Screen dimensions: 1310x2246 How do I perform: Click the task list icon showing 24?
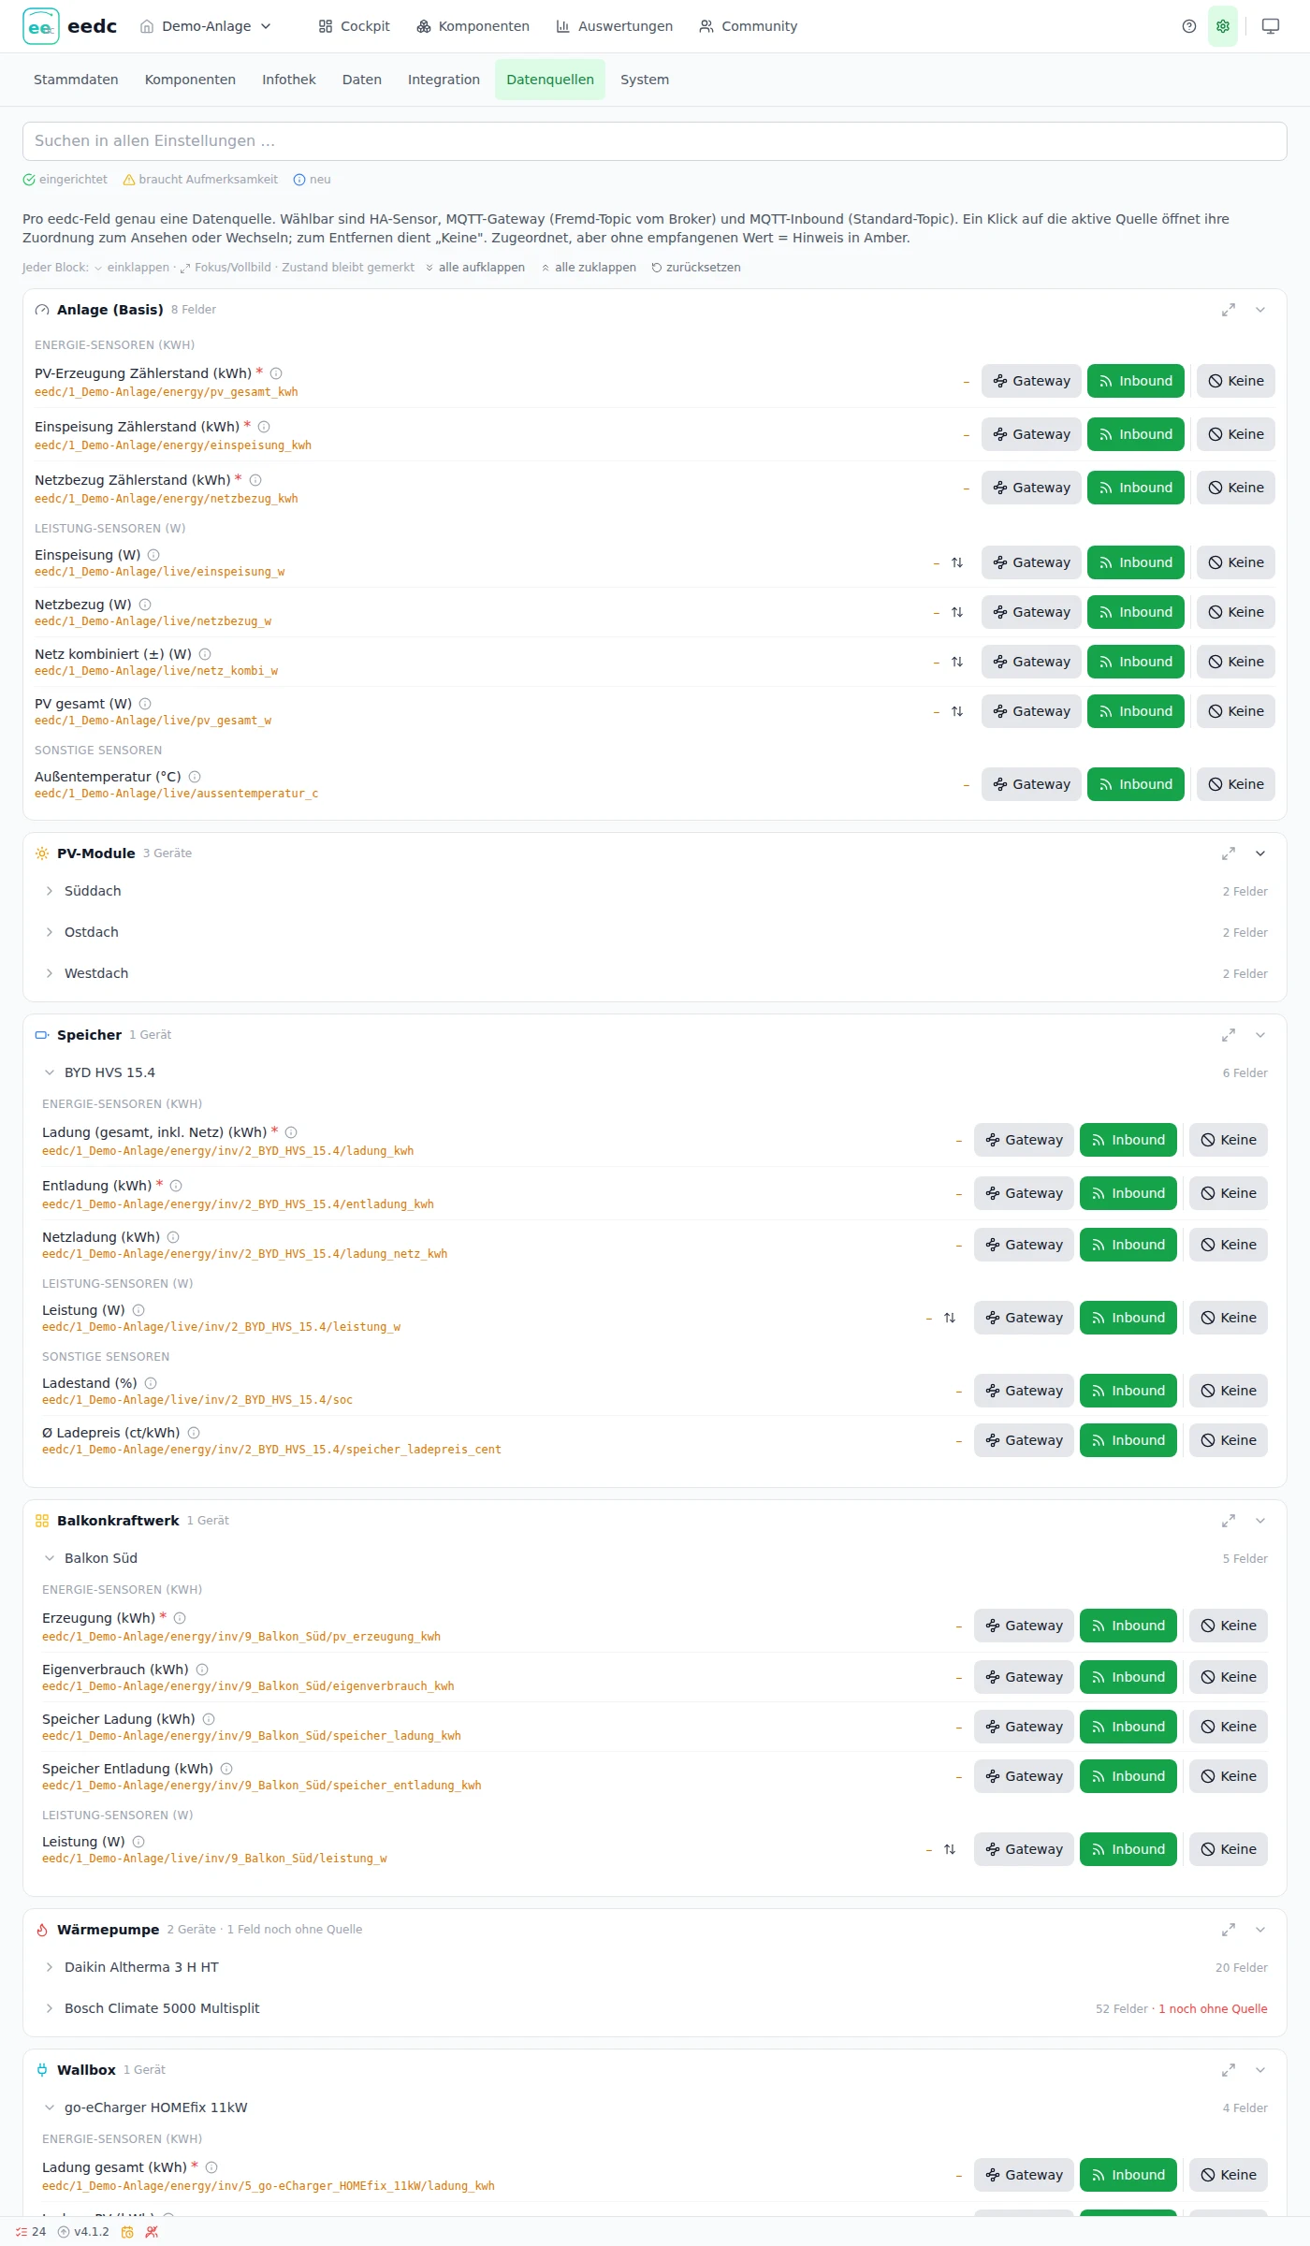[31, 2232]
